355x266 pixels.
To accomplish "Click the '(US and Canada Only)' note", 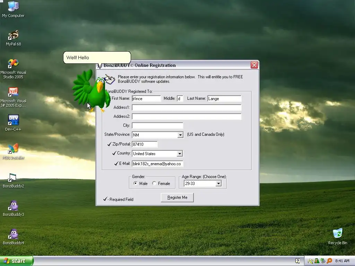I will click(206, 134).
